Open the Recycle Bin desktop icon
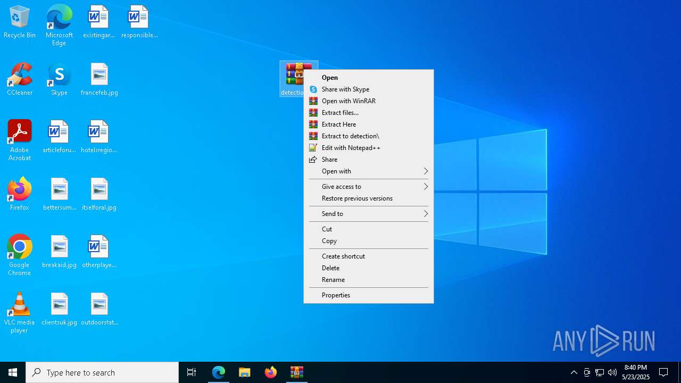681x383 pixels. pyautogui.click(x=20, y=22)
